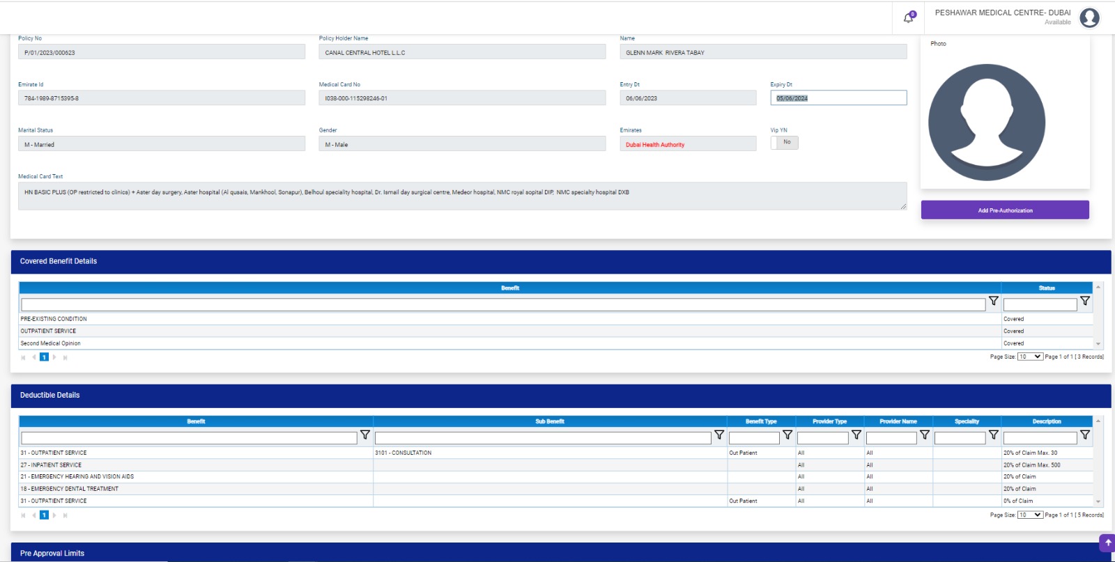Click filter icon for Sub Benefit column

point(719,435)
